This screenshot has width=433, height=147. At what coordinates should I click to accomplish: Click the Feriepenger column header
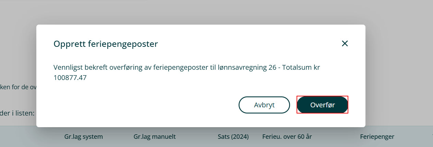click(x=377, y=137)
